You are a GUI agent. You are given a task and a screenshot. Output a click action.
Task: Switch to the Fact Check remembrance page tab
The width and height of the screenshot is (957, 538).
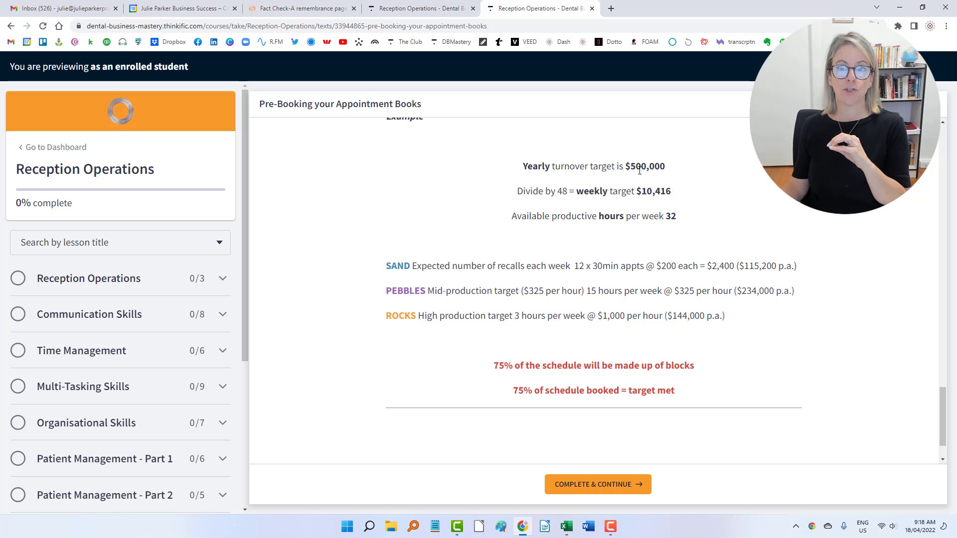pos(302,8)
